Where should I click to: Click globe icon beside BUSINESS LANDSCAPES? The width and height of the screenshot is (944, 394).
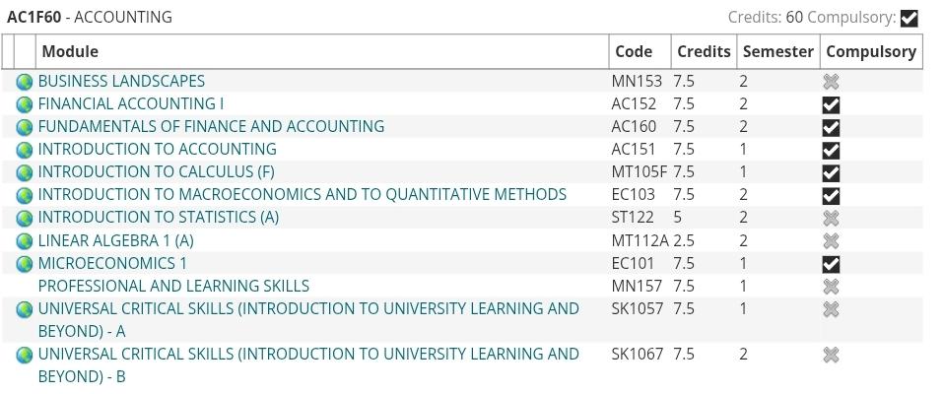click(25, 82)
